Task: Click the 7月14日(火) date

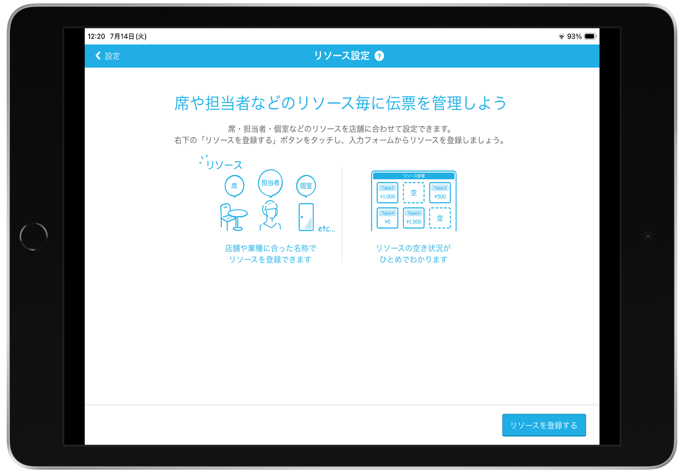Action: pyautogui.click(x=128, y=36)
